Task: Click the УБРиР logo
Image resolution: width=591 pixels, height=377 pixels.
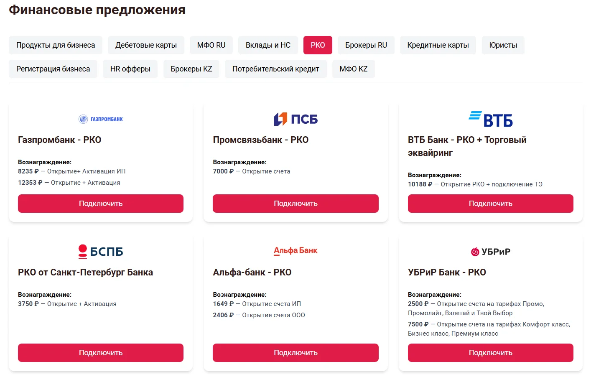Action: click(490, 251)
